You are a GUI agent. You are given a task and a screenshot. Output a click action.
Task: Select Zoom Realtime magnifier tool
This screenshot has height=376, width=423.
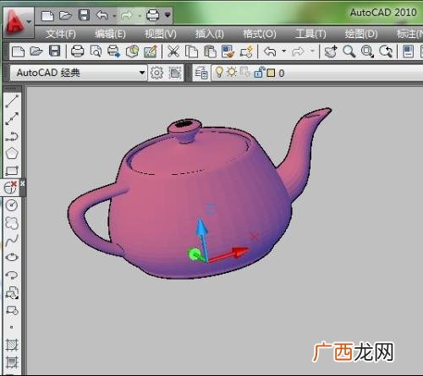tap(349, 52)
